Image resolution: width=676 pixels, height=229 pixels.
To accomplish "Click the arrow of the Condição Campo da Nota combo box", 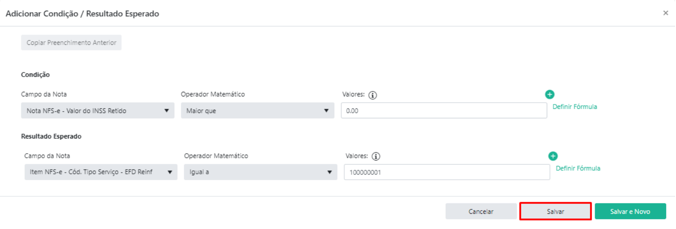I will (167, 111).
